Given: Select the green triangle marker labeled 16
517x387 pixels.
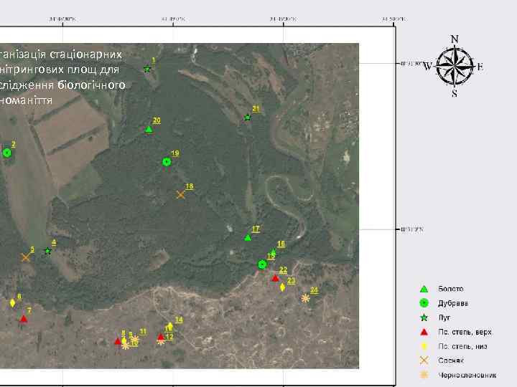Looking at the screenshot, I should pyautogui.click(x=273, y=252).
